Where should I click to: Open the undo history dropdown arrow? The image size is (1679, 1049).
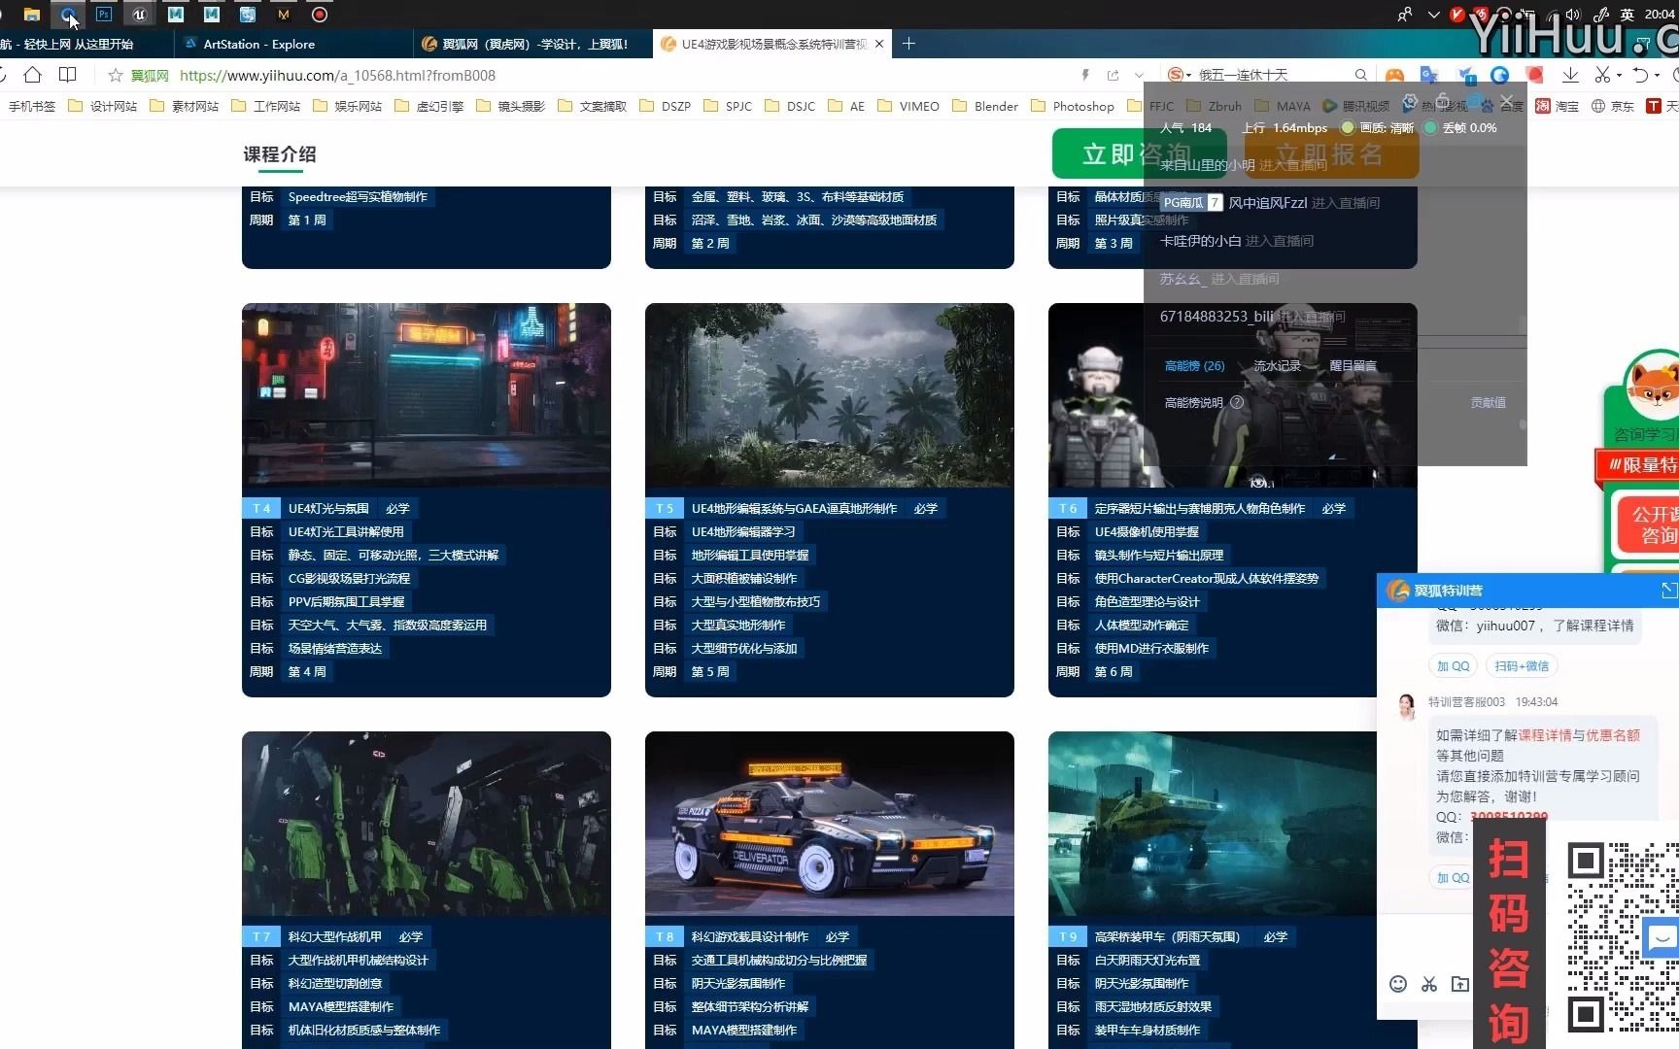point(1657,75)
